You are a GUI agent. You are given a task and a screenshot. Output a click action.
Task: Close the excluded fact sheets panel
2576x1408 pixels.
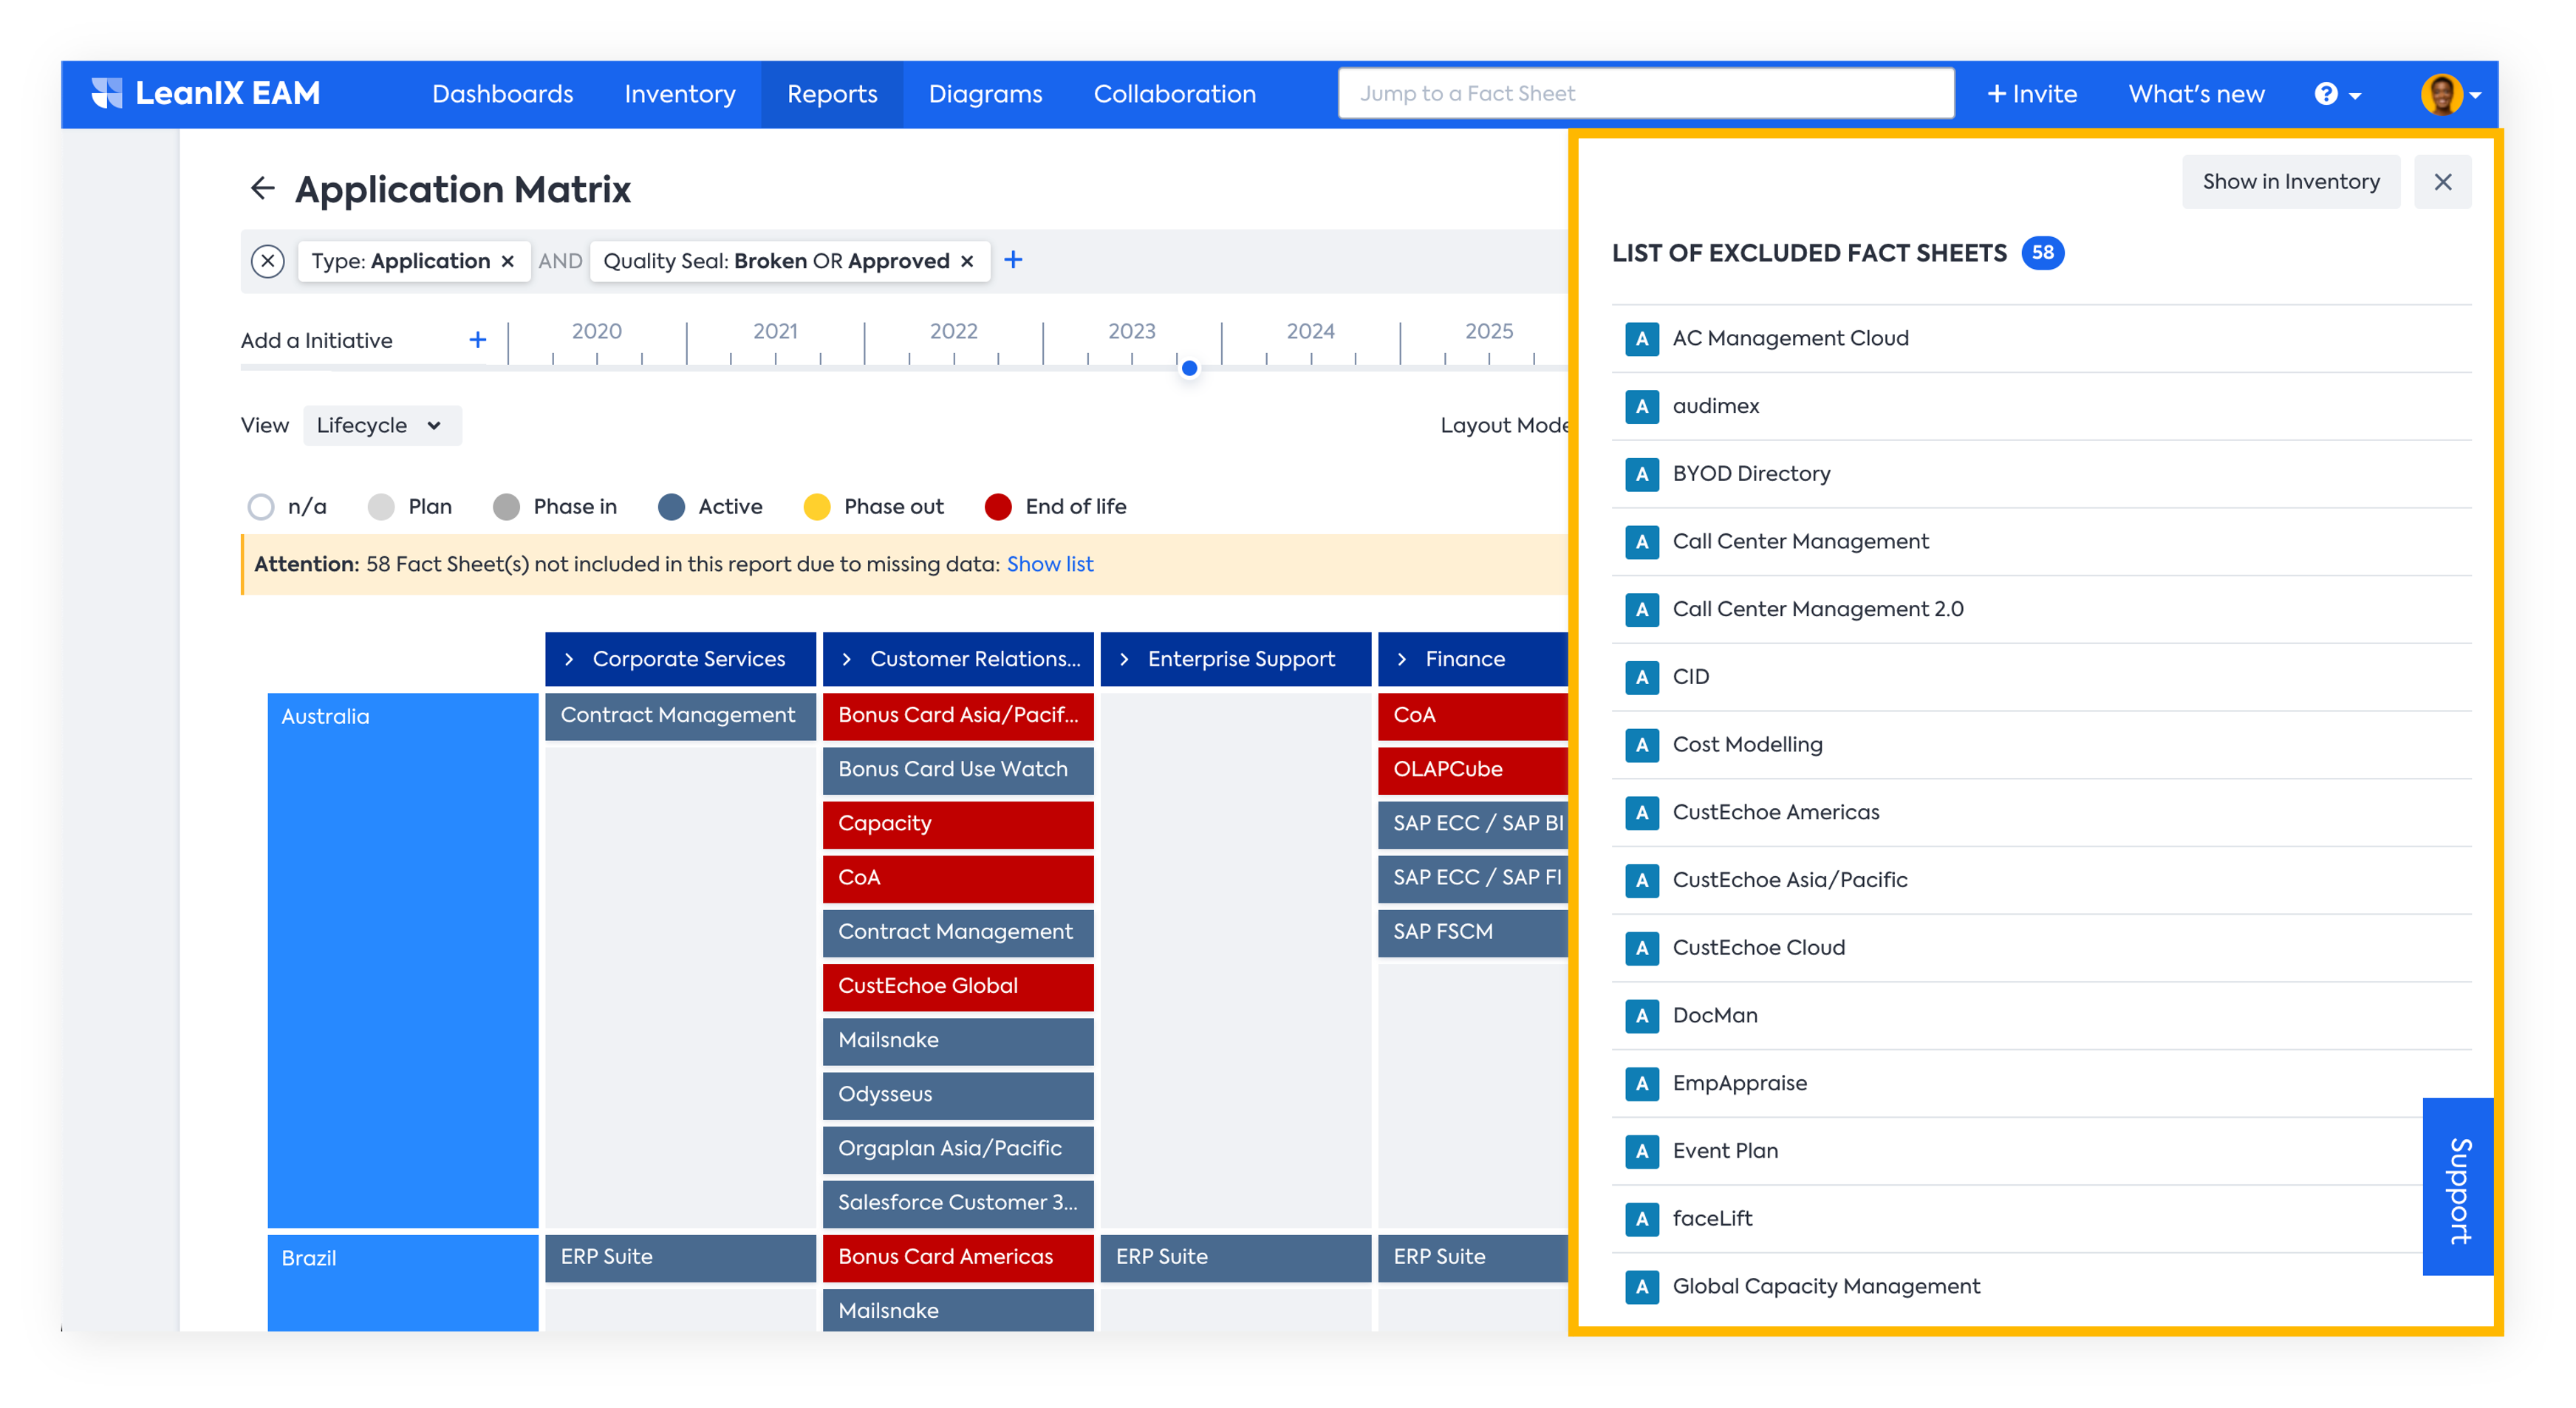[x=2442, y=182]
